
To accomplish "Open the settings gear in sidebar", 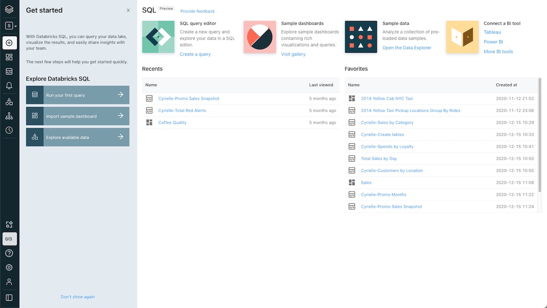I will pos(9,268).
